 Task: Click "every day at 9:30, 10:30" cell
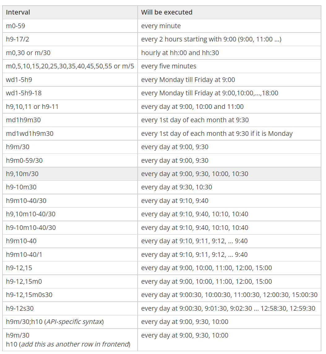click(x=177, y=187)
